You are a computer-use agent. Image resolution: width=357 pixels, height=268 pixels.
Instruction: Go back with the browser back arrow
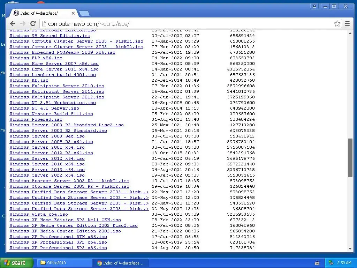(x=13, y=23)
